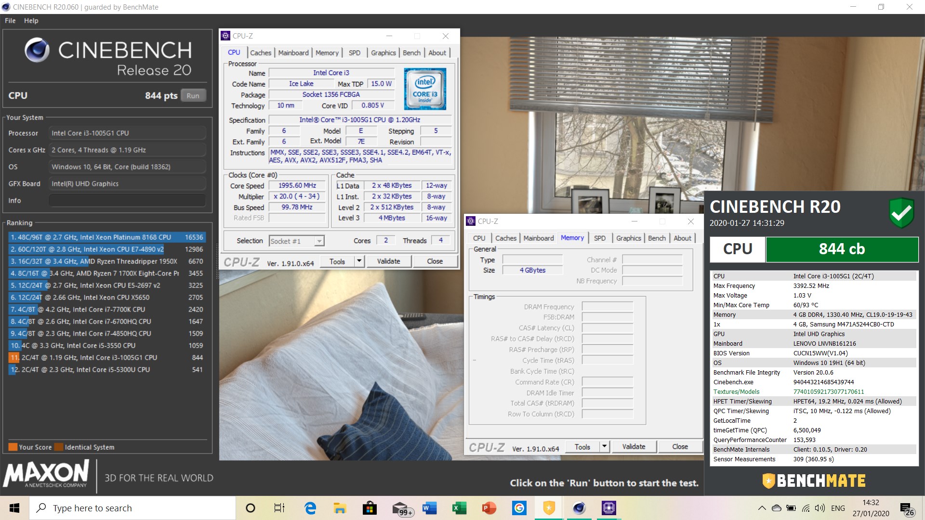Click the Run button next to CPU score
The image size is (925, 520).
point(193,95)
